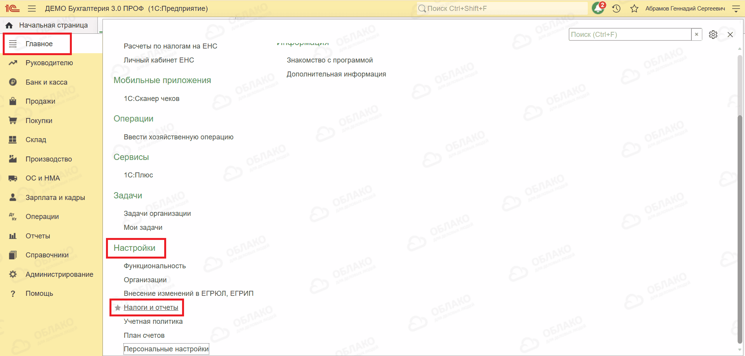Open Персональные настройки
Viewport: 745px width, 356px height.
pos(166,349)
